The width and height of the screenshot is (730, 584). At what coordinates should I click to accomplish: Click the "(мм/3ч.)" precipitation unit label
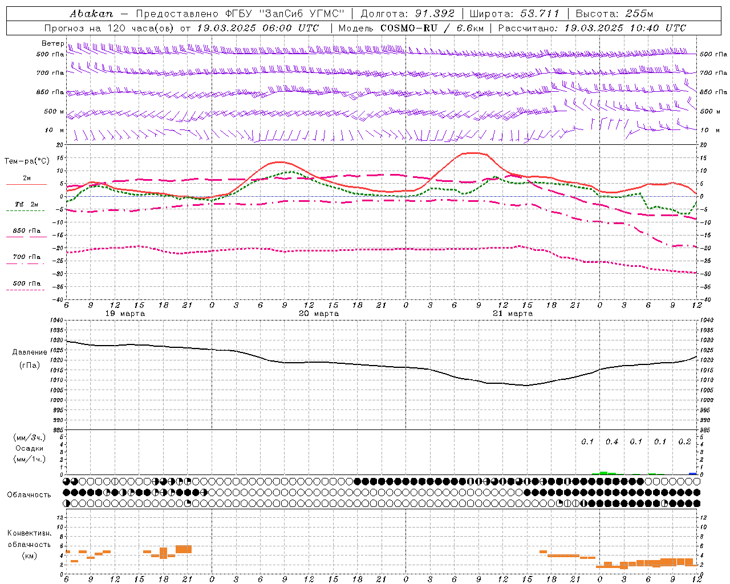(30, 437)
